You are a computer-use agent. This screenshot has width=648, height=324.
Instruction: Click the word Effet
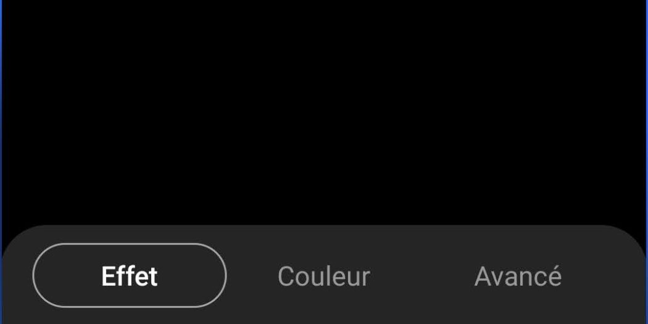(x=130, y=276)
